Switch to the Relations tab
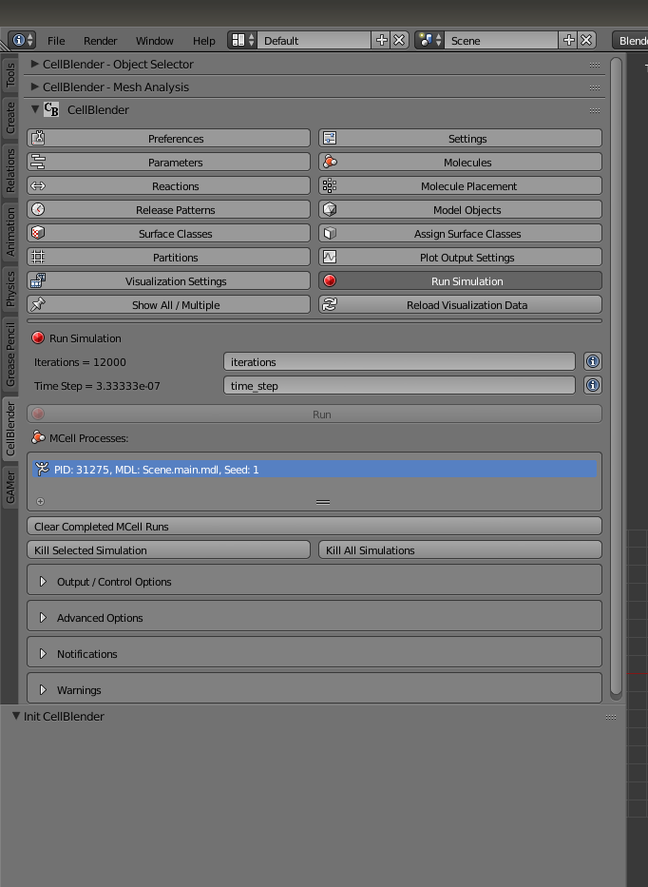Viewport: 648px width, 887px height. 10,171
